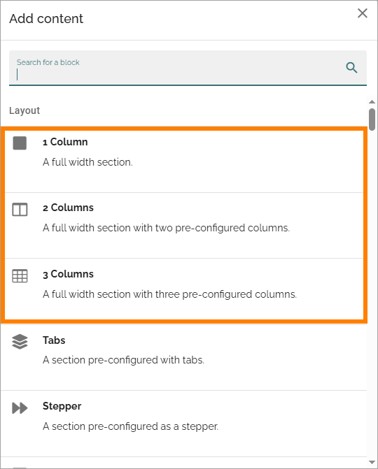Click the scrollbar up arrow
This screenshot has width=378, height=469.
click(x=372, y=101)
